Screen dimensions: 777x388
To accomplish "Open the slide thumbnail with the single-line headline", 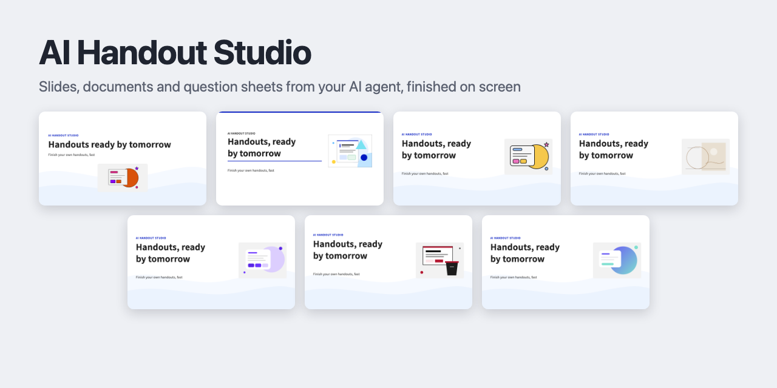I will [x=123, y=158].
